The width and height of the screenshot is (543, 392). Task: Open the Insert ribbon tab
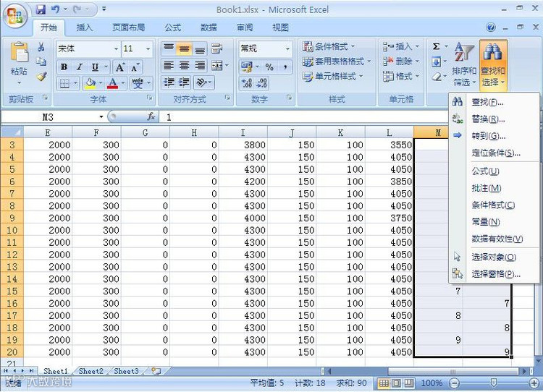point(85,27)
